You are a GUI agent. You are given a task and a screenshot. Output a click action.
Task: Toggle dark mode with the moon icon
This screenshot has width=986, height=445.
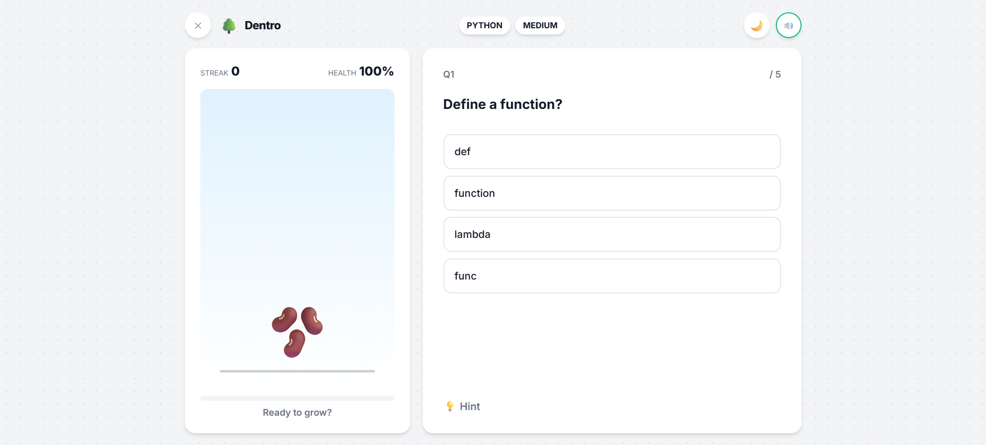(x=756, y=26)
